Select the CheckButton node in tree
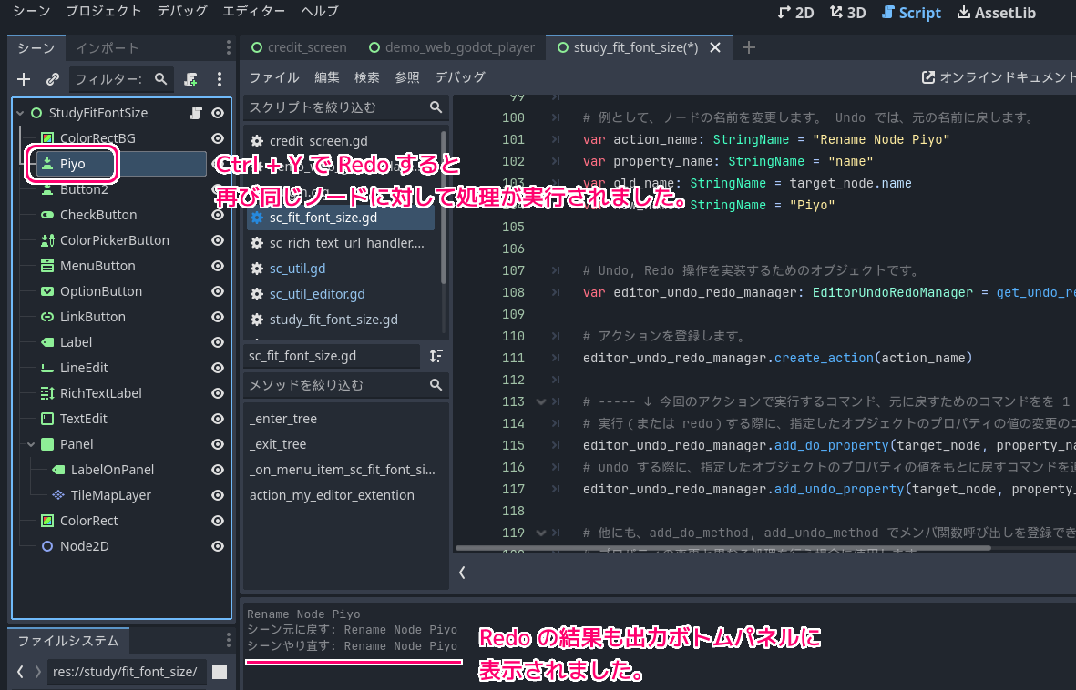1076x690 pixels. [x=98, y=215]
